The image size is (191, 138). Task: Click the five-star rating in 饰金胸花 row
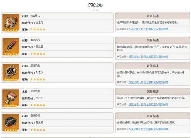[38, 29]
